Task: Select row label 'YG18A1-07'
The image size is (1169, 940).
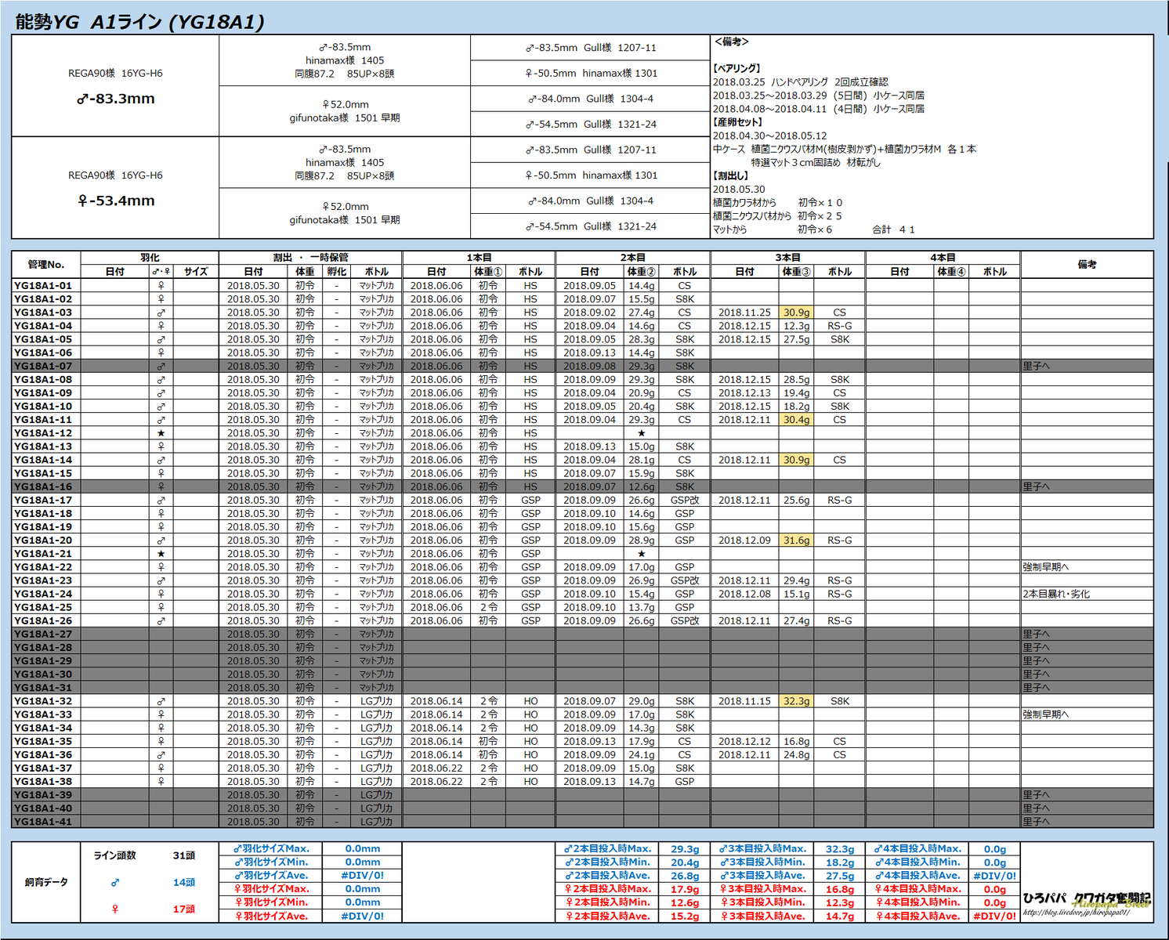Action: point(43,366)
